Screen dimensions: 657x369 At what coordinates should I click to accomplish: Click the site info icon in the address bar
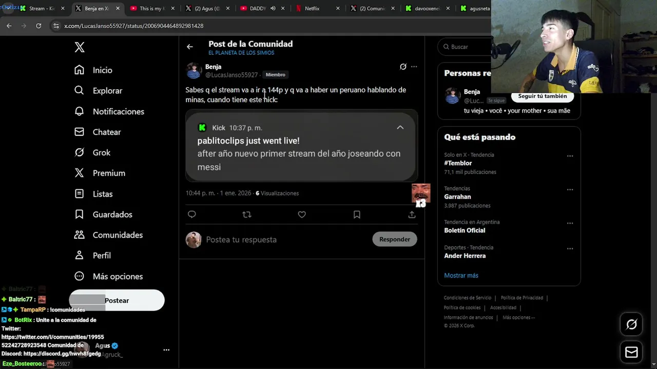(x=56, y=26)
